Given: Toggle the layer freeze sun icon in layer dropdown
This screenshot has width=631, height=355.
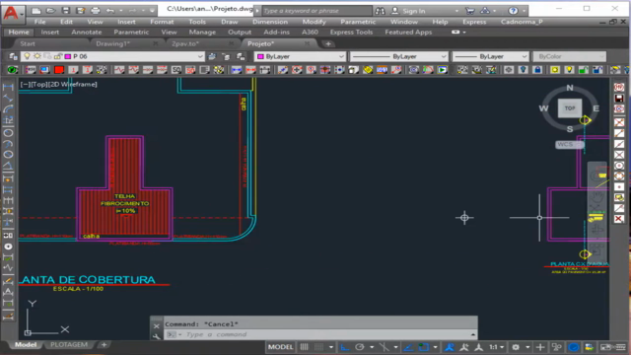Looking at the screenshot, I should [x=37, y=57].
